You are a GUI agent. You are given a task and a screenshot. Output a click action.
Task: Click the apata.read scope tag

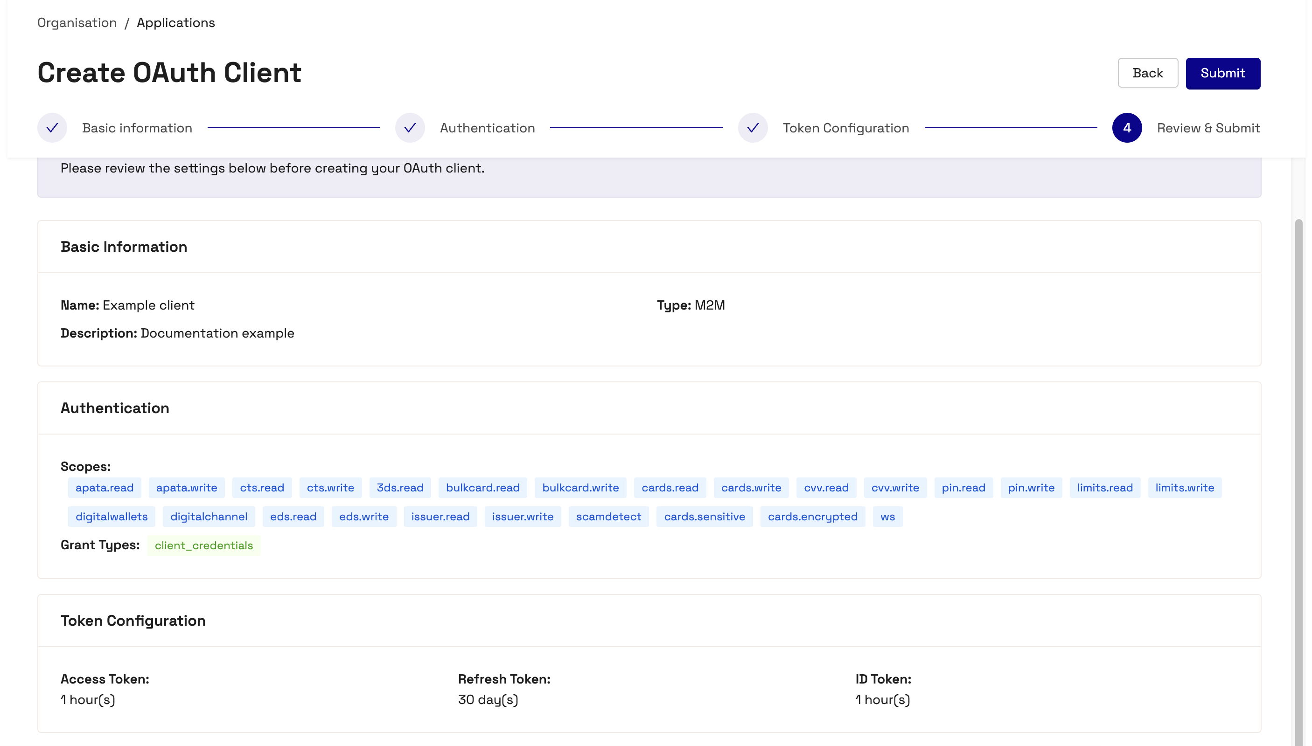coord(105,487)
